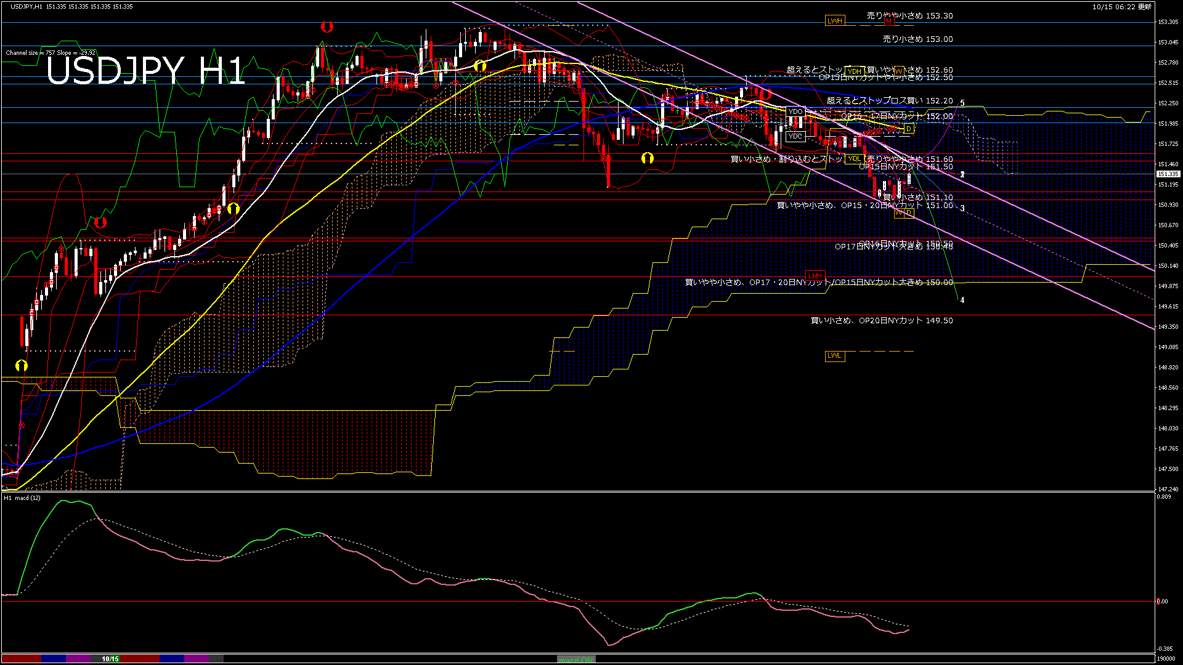1183x665 pixels.
Task: Click the LWH last-week-high label
Action: (834, 21)
